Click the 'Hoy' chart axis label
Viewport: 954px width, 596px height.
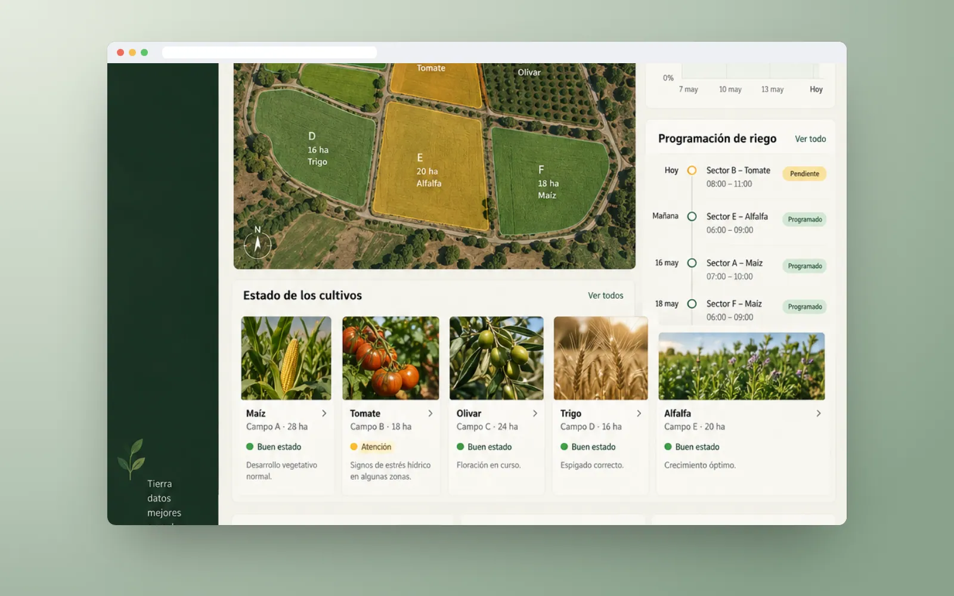click(x=816, y=89)
